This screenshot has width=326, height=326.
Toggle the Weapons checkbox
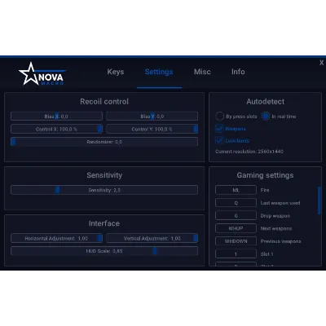point(219,129)
